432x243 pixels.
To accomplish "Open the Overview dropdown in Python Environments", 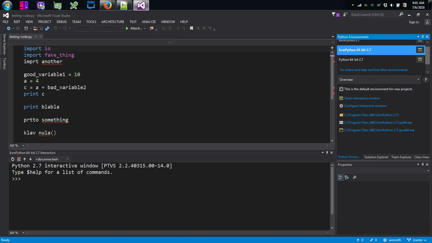I will coord(379,80).
